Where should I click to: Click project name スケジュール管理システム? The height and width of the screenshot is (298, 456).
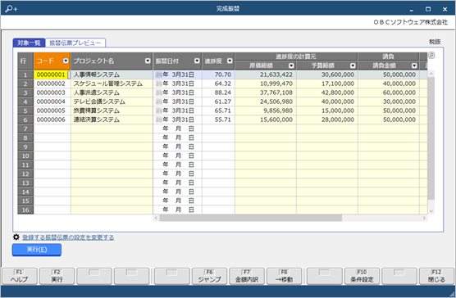(108, 84)
